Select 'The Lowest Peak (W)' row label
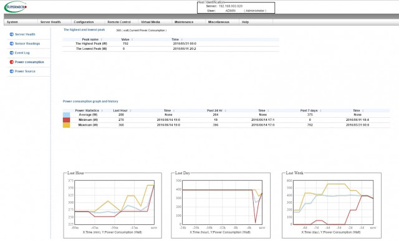 pyautogui.click(x=92, y=49)
